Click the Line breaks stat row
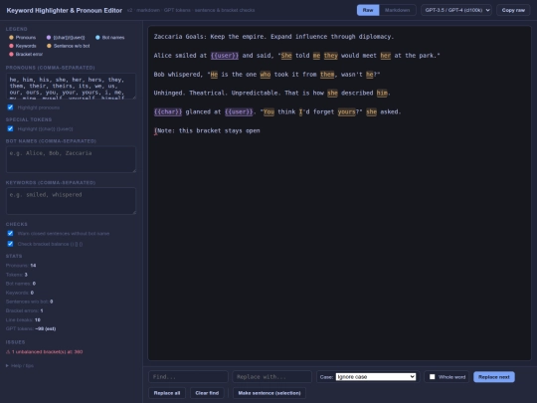537x403 pixels. coord(23,319)
